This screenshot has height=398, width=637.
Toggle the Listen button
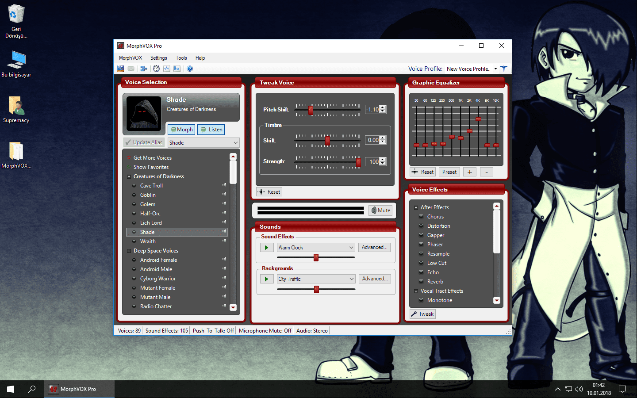click(211, 130)
